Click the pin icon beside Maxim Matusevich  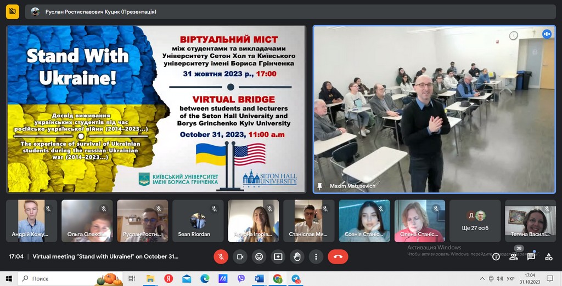[320, 186]
